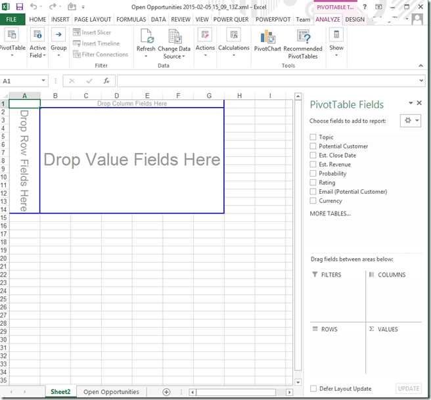The width and height of the screenshot is (431, 400).
Task: Click Filter Connections option
Action: coord(101,55)
